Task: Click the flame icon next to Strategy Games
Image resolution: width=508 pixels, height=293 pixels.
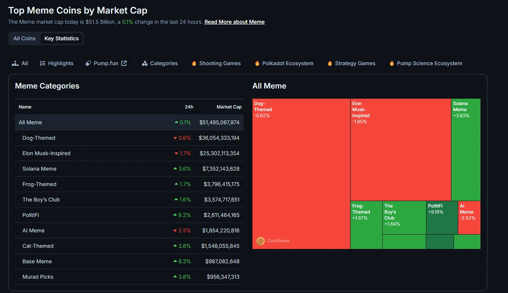Action: coord(329,63)
